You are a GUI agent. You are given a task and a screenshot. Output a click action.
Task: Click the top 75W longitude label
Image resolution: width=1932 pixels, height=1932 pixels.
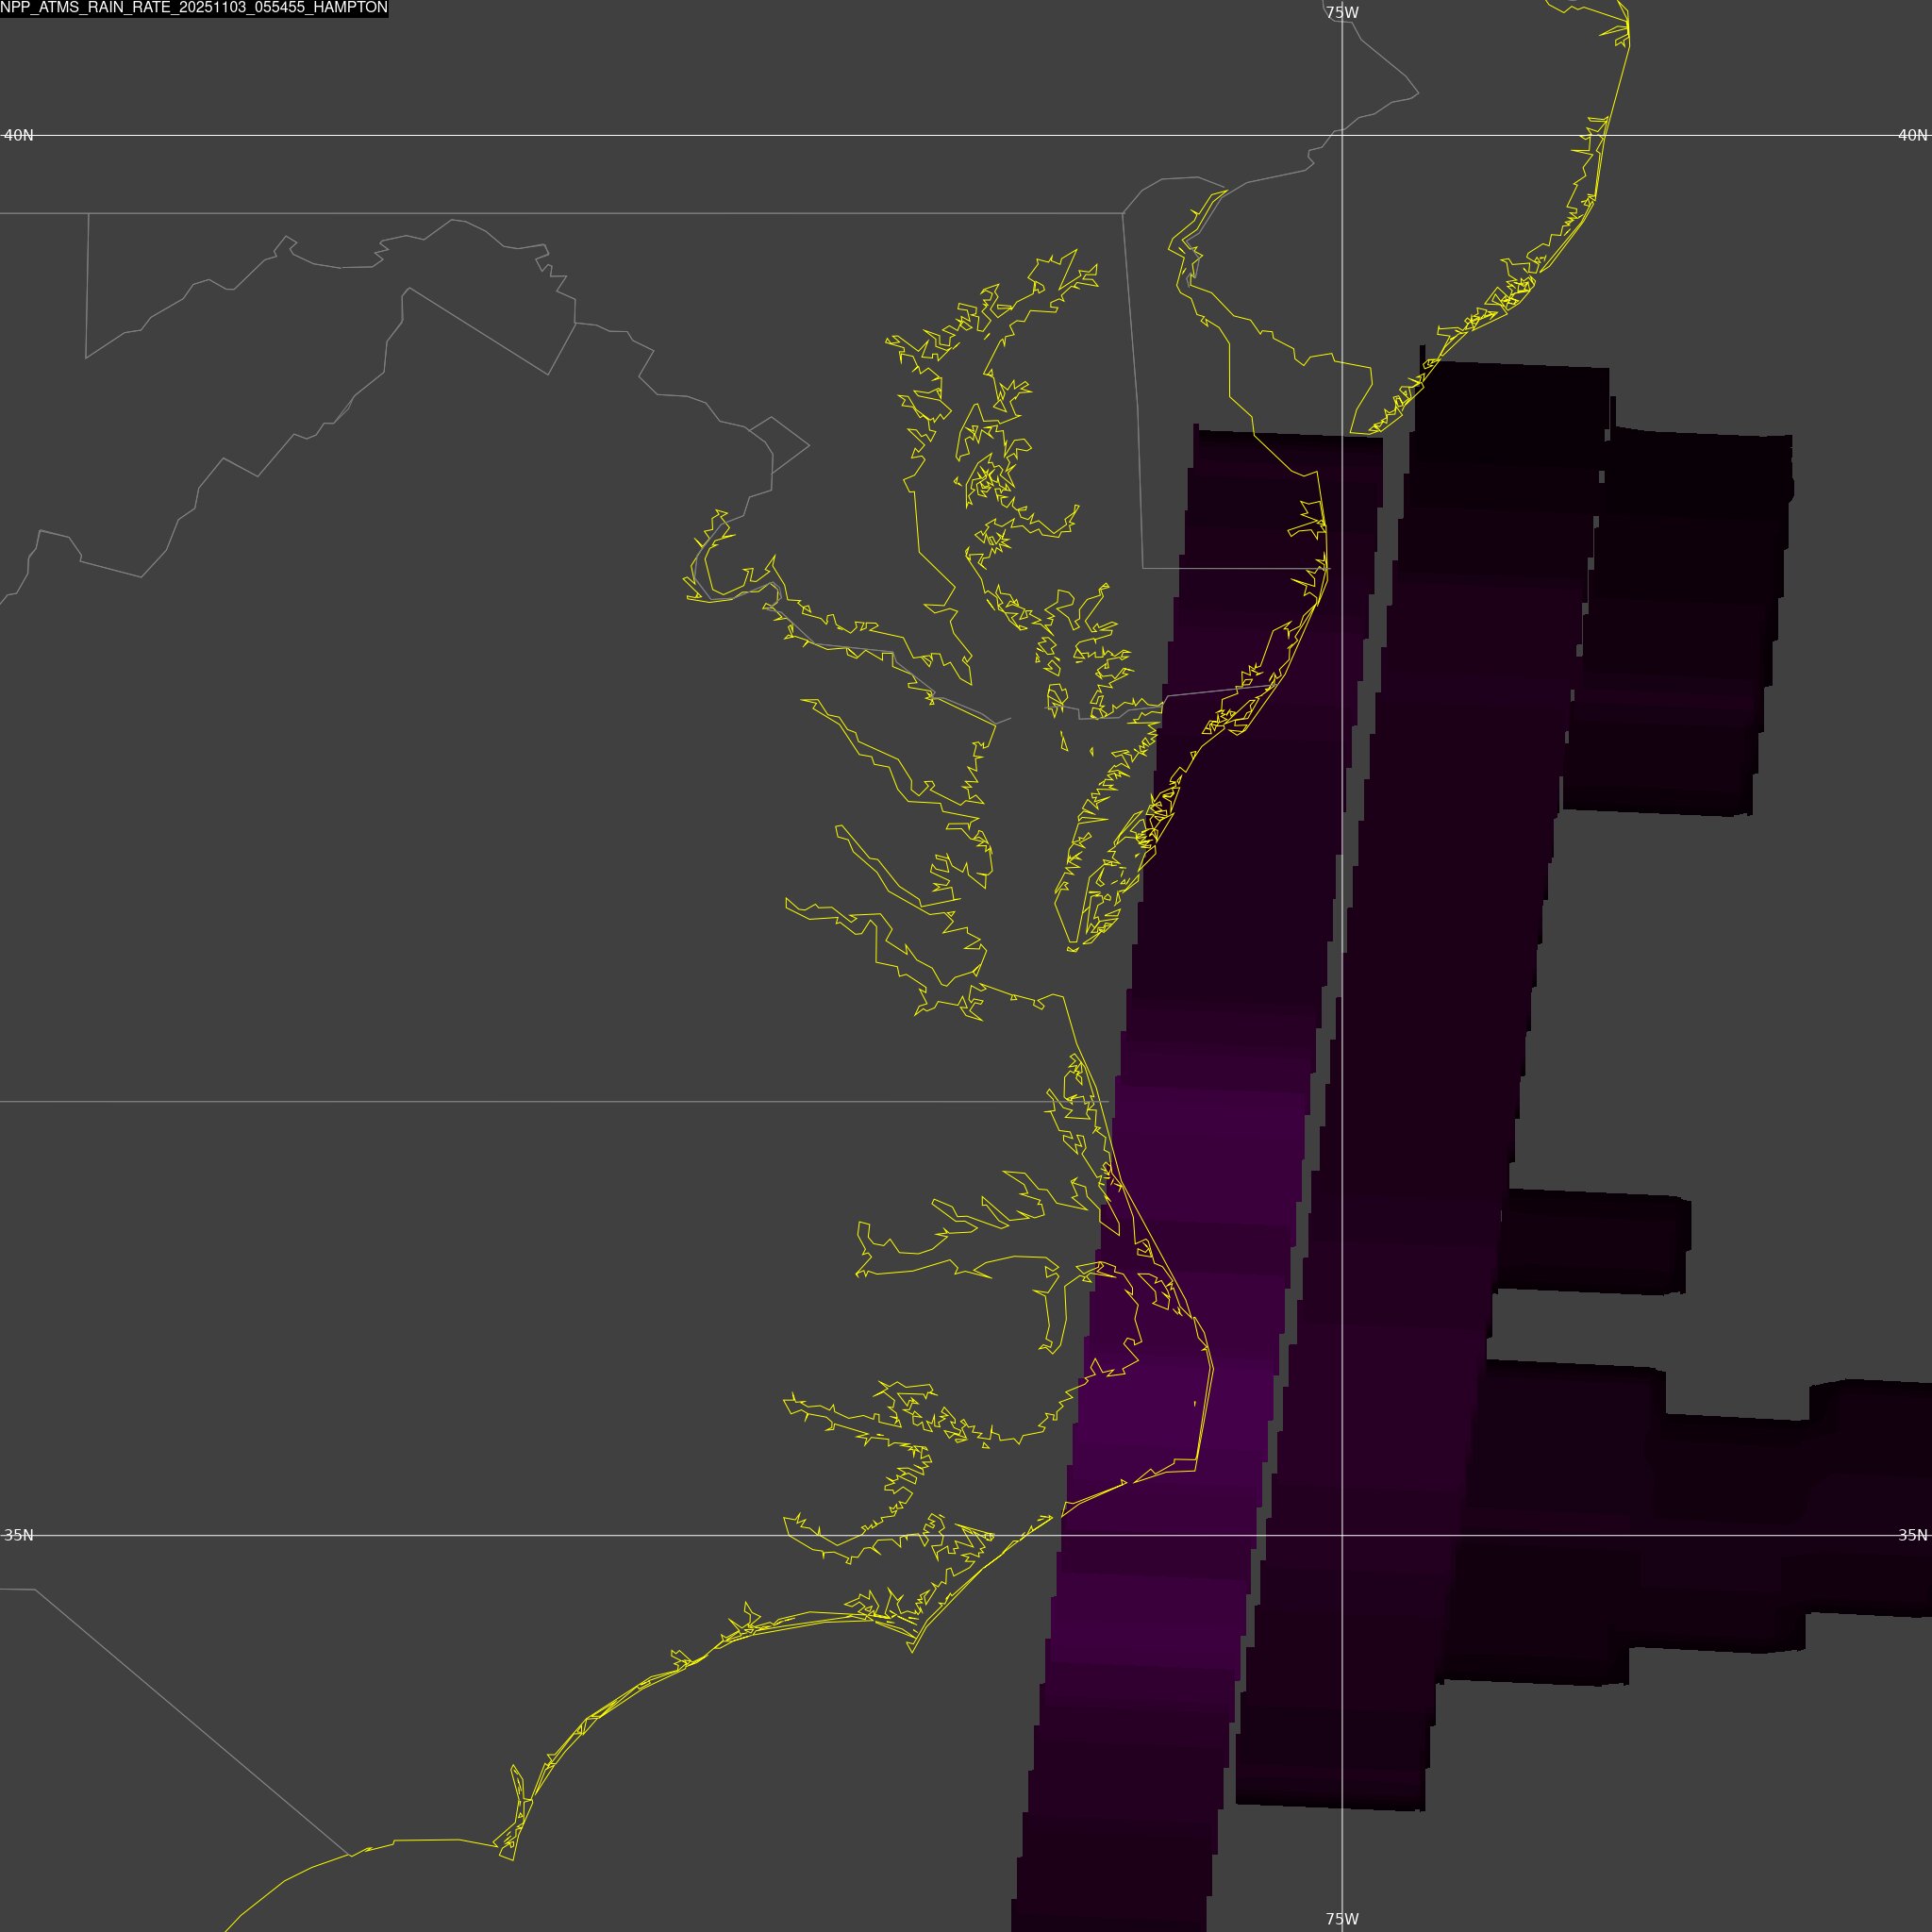[1342, 13]
